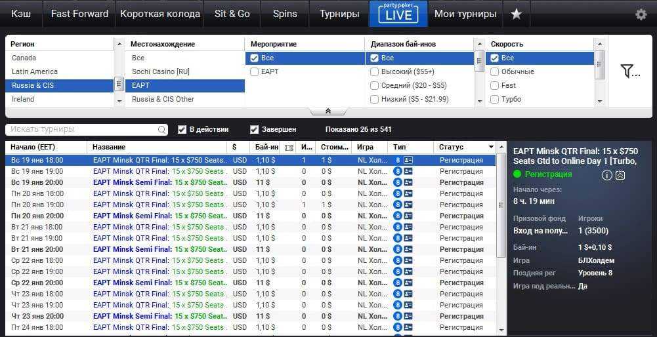Click card icon in Ср 22 янв 19:00 row

408,271
